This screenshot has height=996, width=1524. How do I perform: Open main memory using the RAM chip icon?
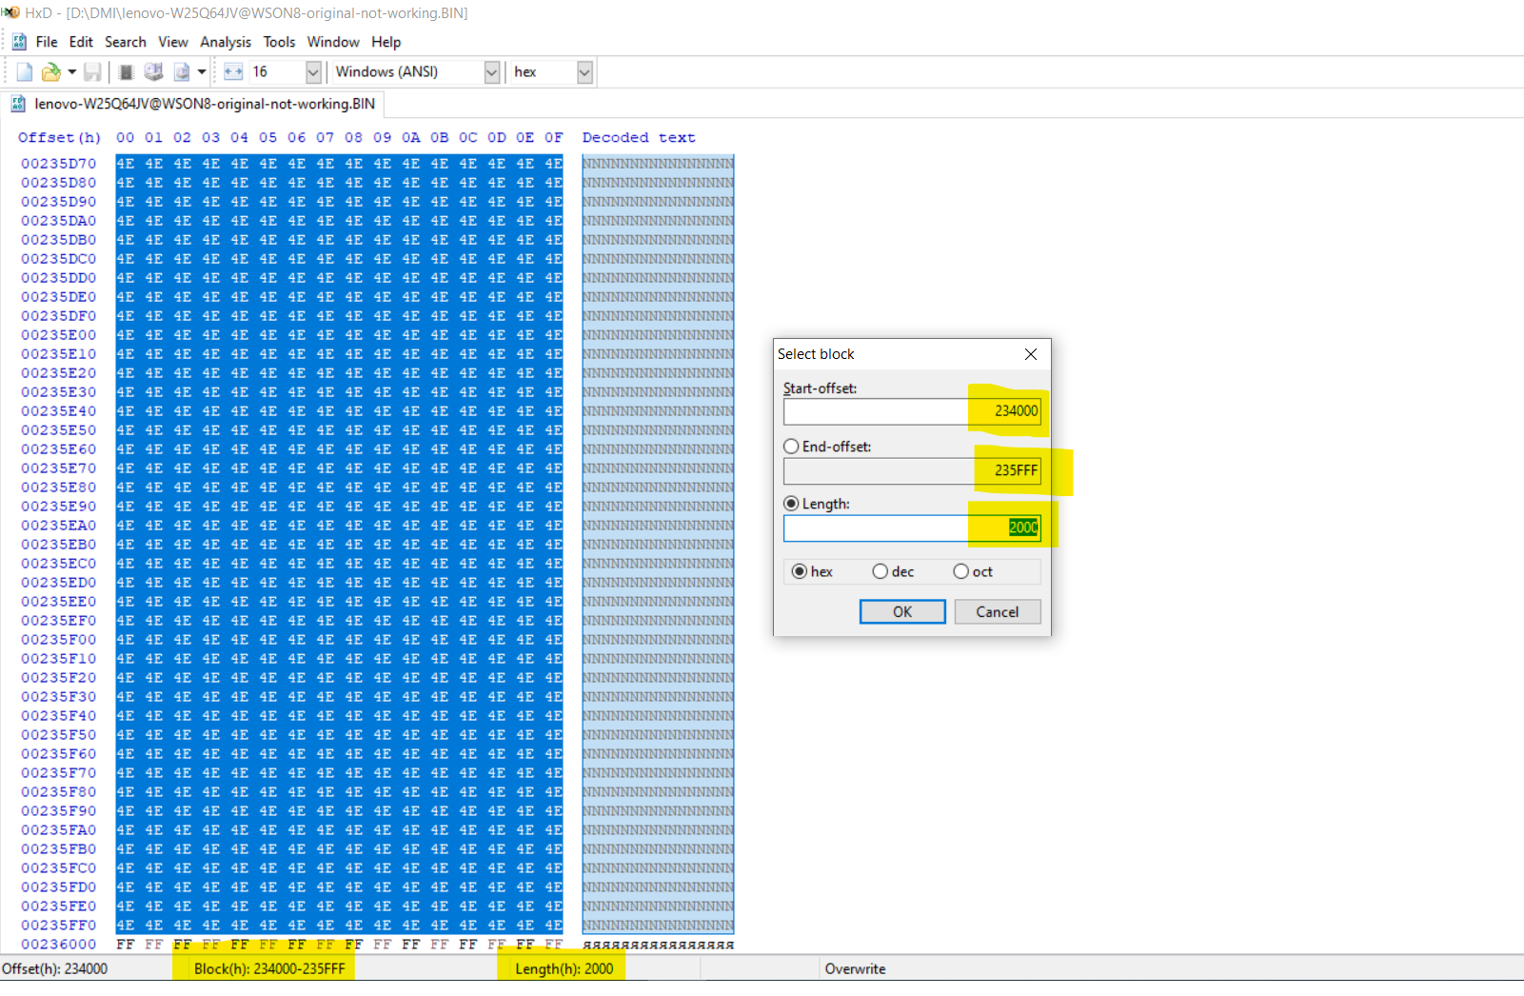click(126, 72)
